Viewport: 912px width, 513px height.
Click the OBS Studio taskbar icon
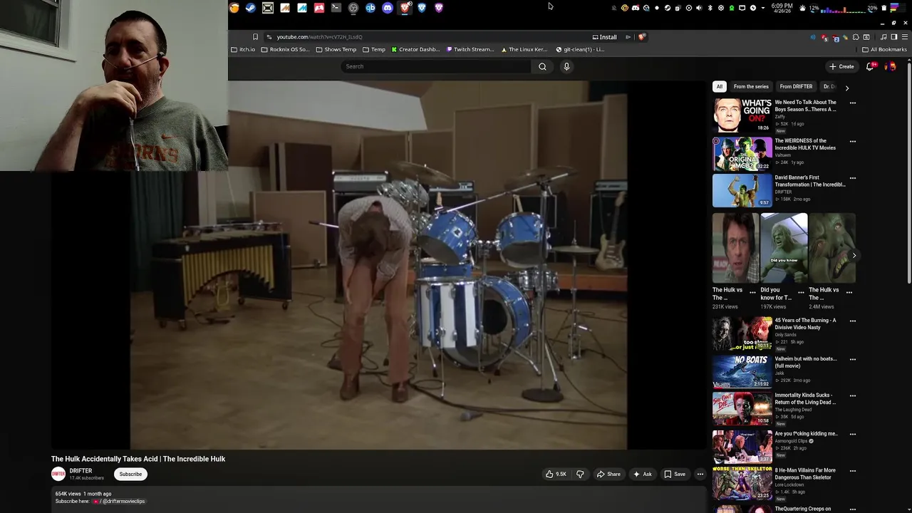click(x=353, y=8)
